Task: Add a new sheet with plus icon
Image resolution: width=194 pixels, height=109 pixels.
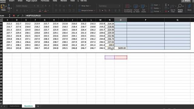Action: tap(38, 106)
